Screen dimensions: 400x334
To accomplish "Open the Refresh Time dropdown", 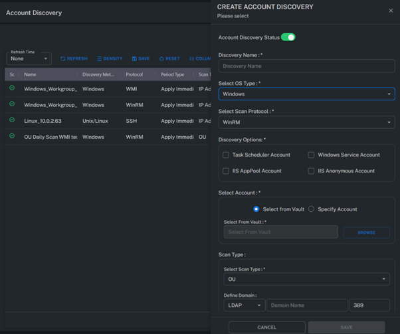I will 29,58.
